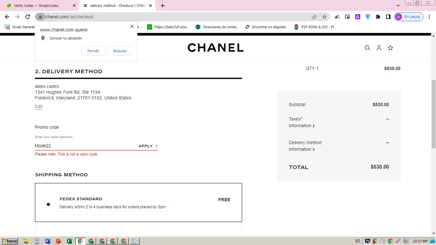Click the CHANEL logo
436x245 pixels.
click(x=215, y=48)
